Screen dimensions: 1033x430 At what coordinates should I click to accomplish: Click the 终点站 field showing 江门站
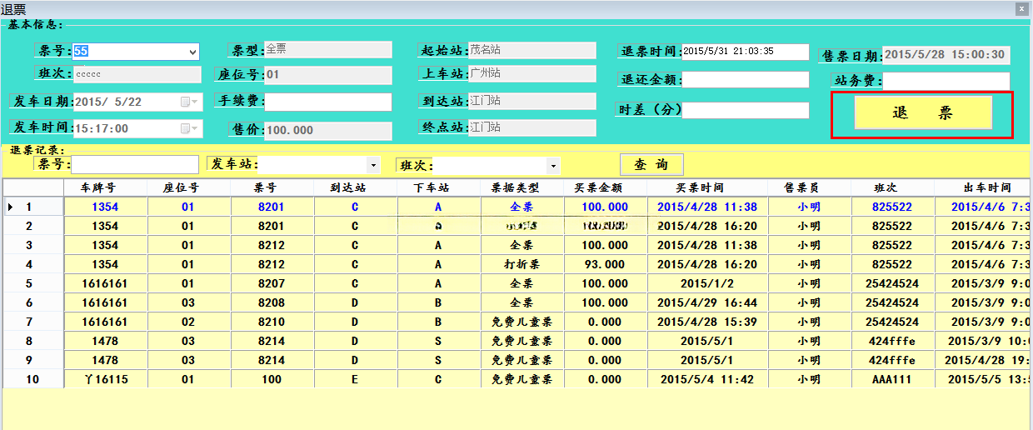click(x=532, y=127)
